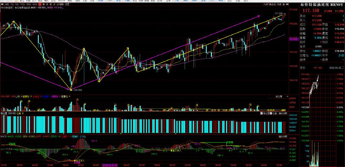Click the 最低 115.720 value
Image resolution: width=345 pixels, height=167 pixels.
339,38
